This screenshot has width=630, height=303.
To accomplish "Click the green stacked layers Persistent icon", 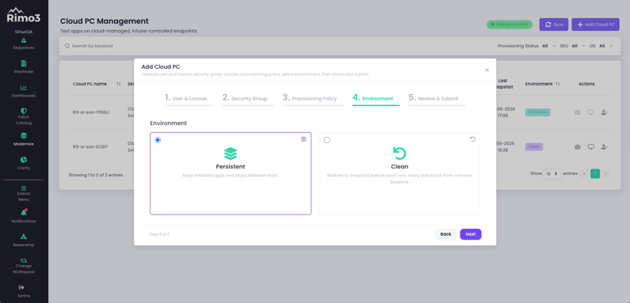I will tap(231, 153).
